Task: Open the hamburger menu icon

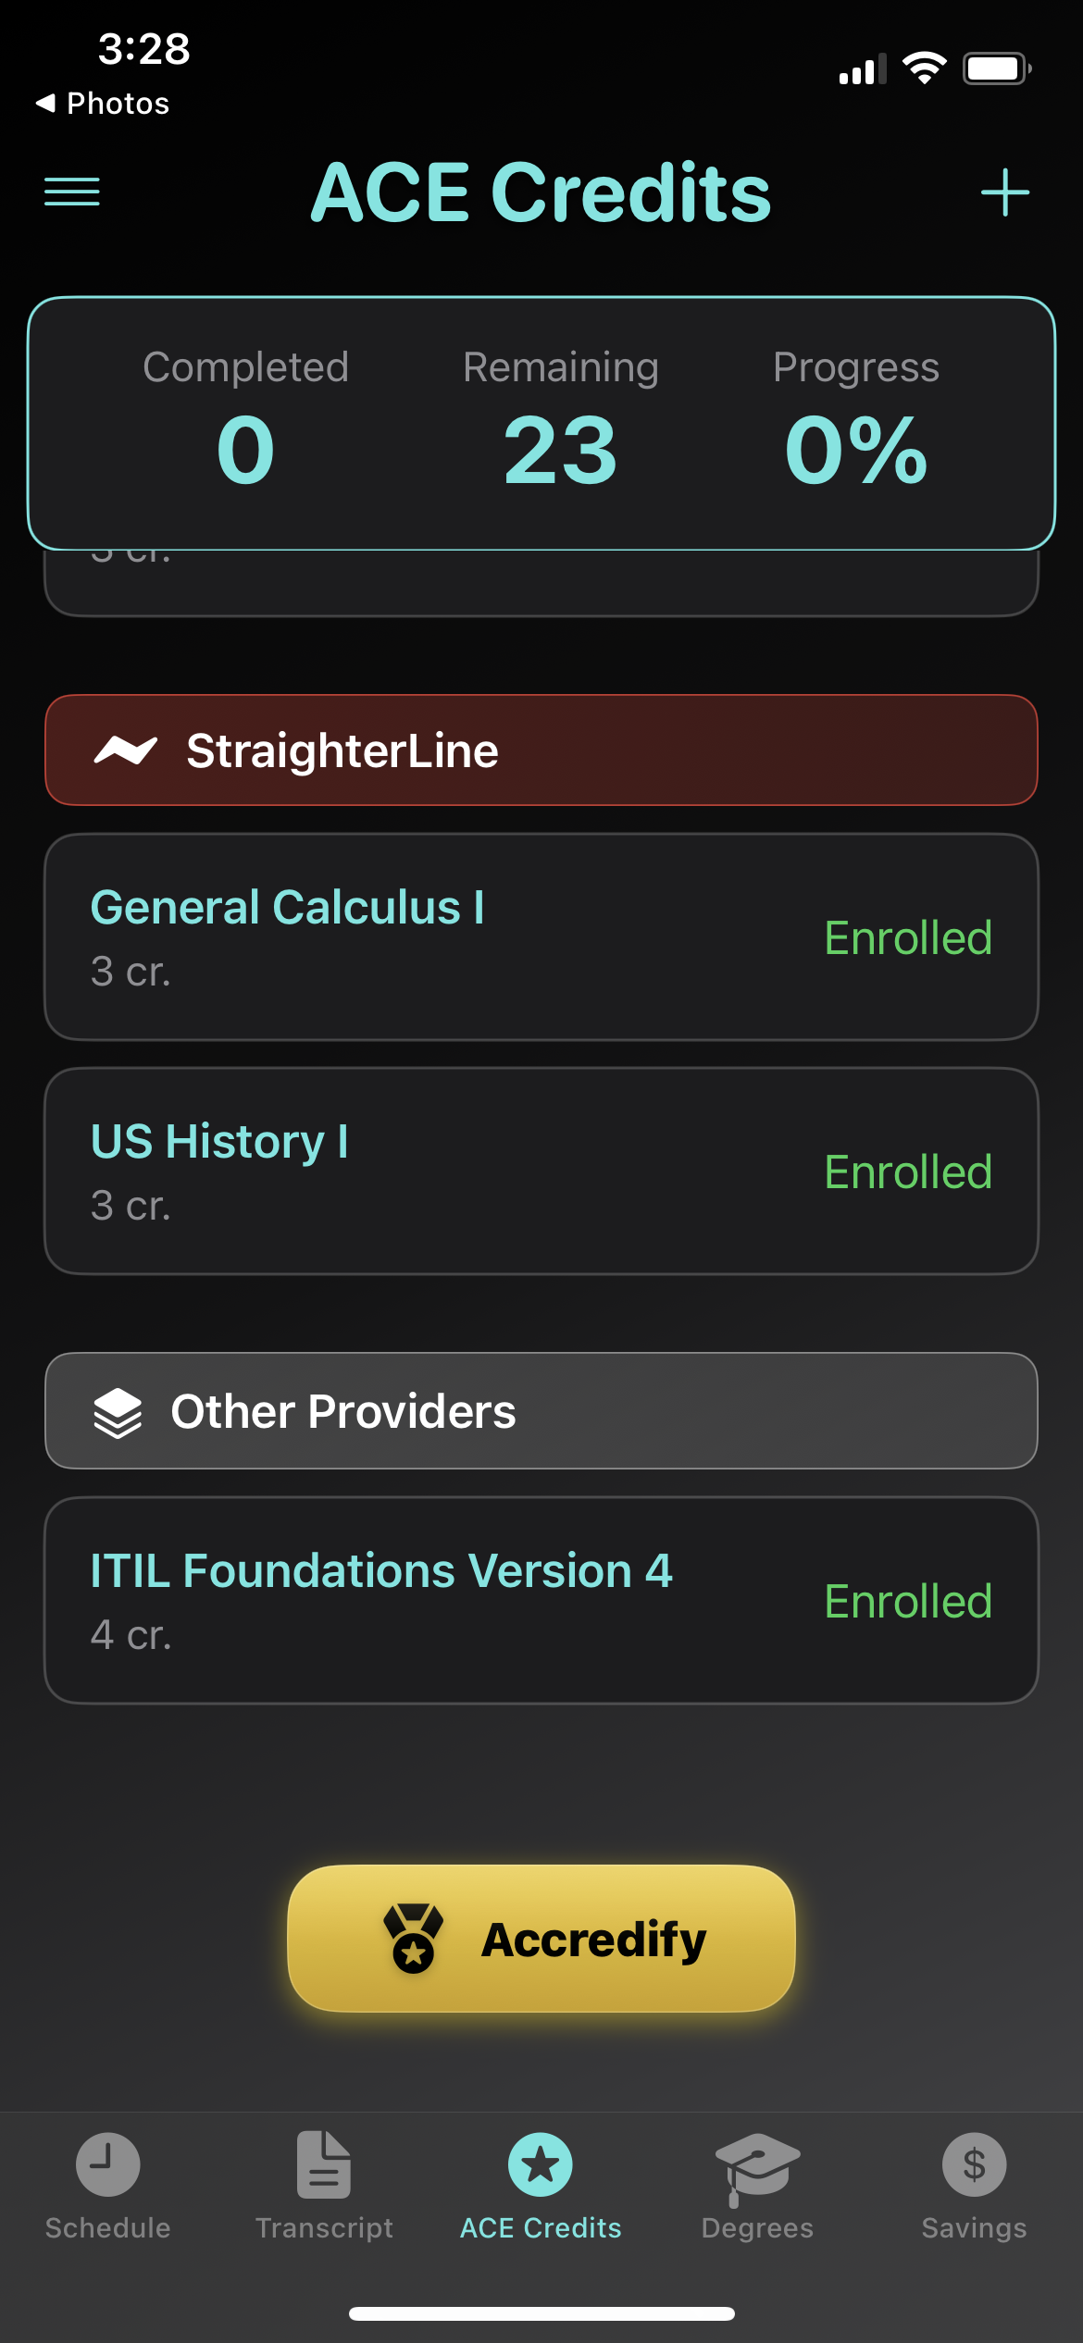Action: pyautogui.click(x=72, y=192)
